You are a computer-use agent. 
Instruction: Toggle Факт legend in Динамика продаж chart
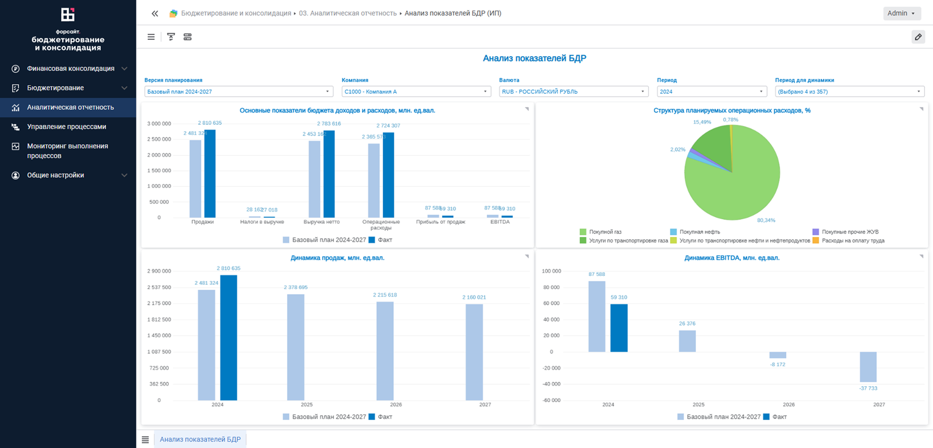(x=381, y=417)
